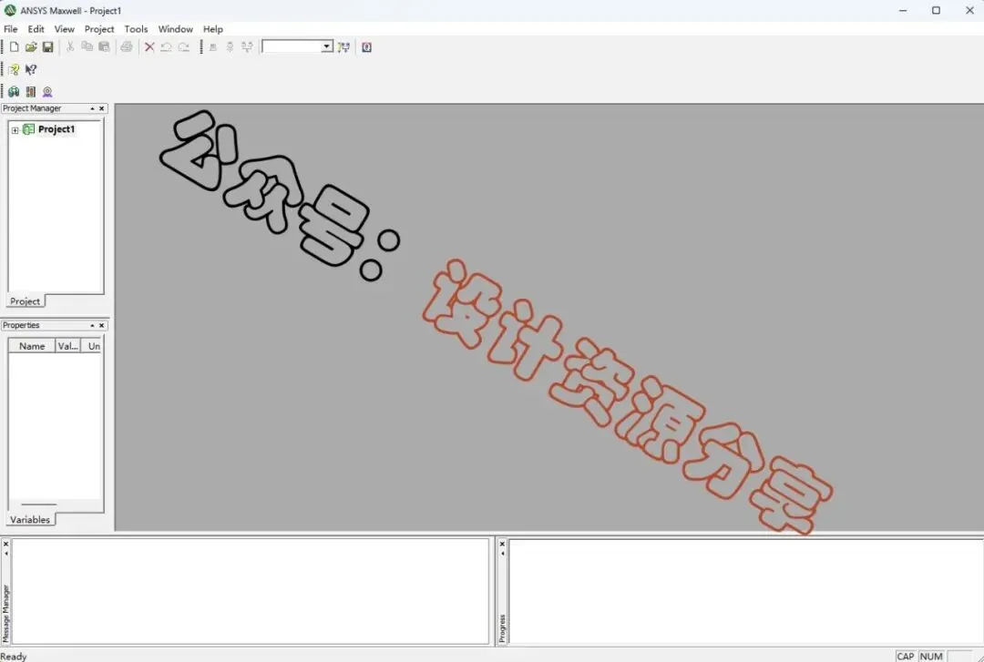984x662 pixels.
Task: Insert a Maxwell 3D design with the teal icon
Action: [14, 92]
